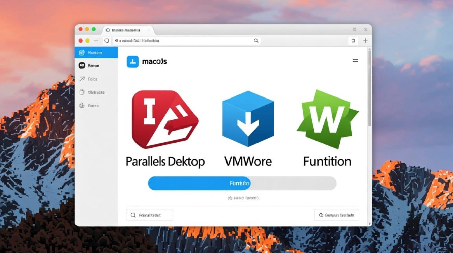Viewport: 453px width, 253px height.
Task: Click the vertical scrollbar on the right edge
Action: point(370,88)
